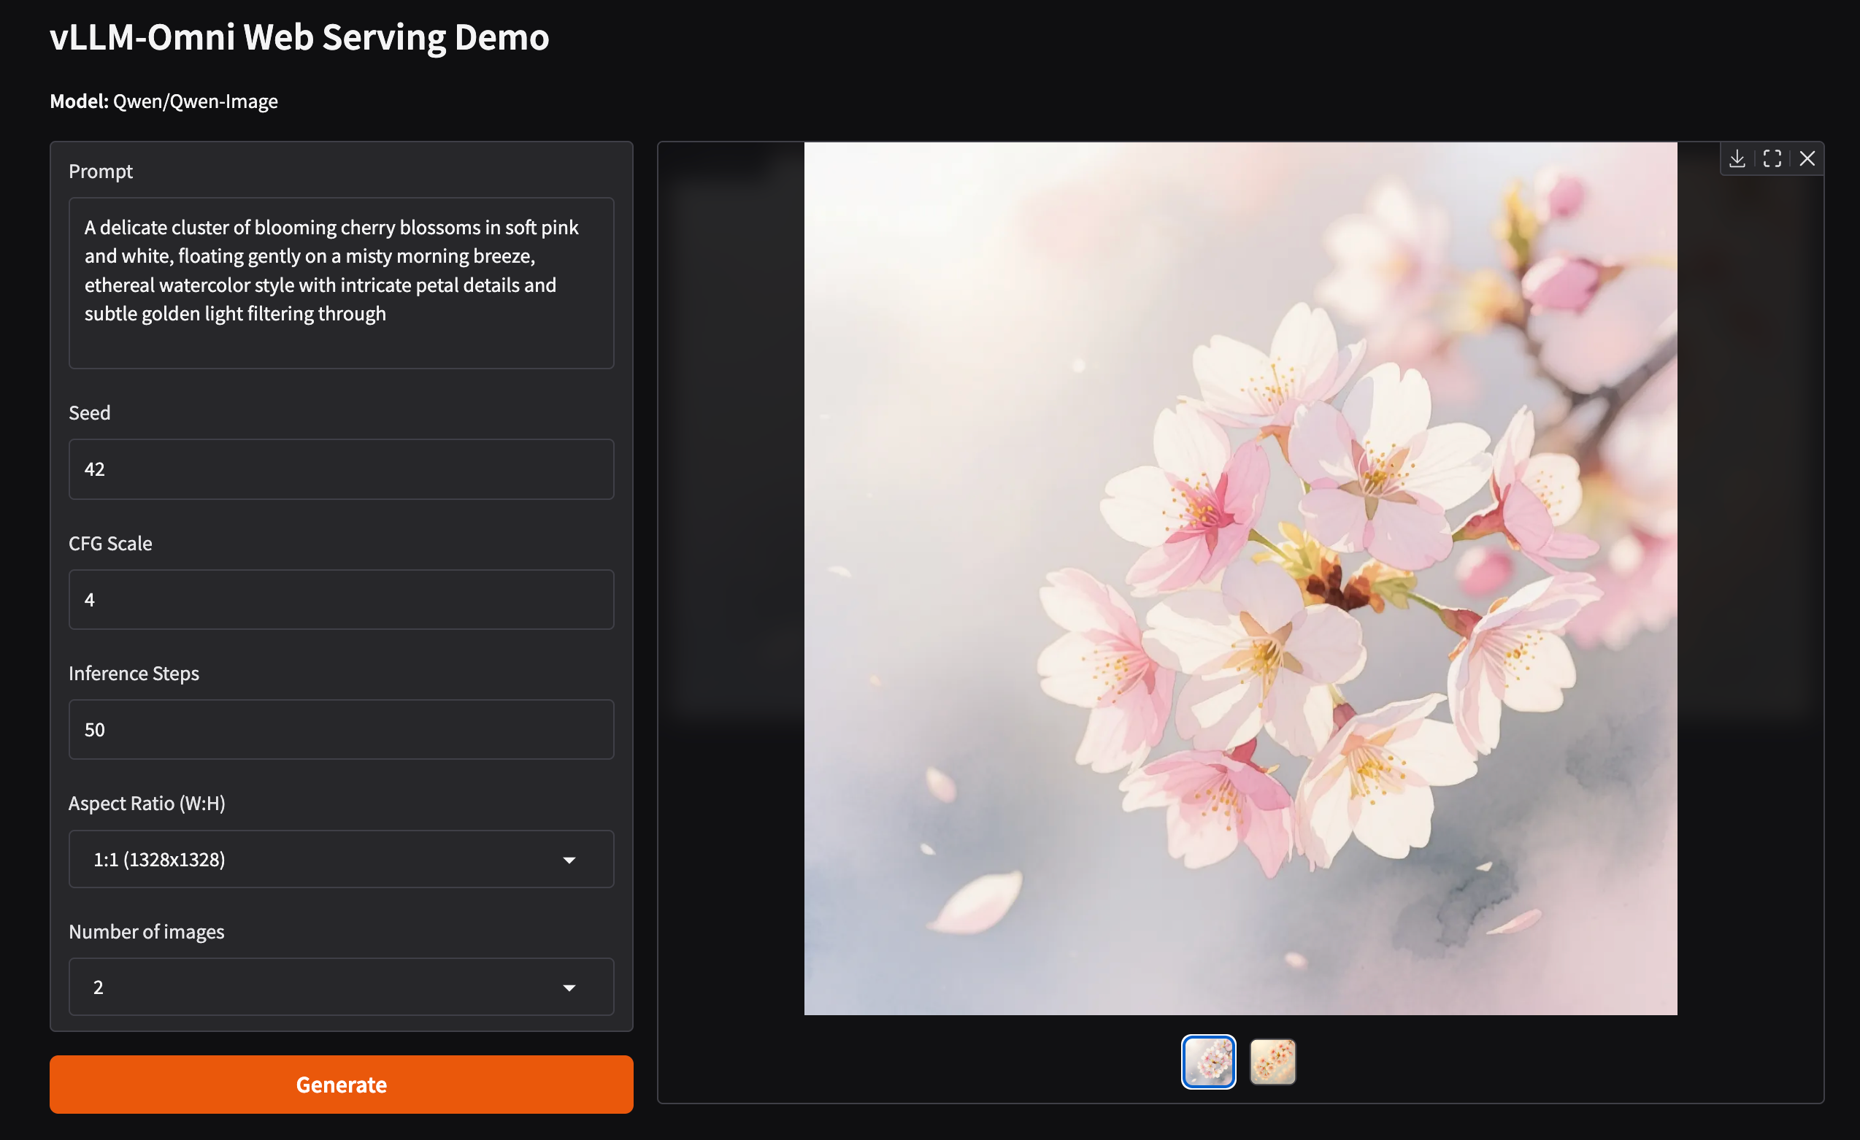Click the Number of images dropdown arrow
Image resolution: width=1860 pixels, height=1140 pixels.
click(x=570, y=987)
